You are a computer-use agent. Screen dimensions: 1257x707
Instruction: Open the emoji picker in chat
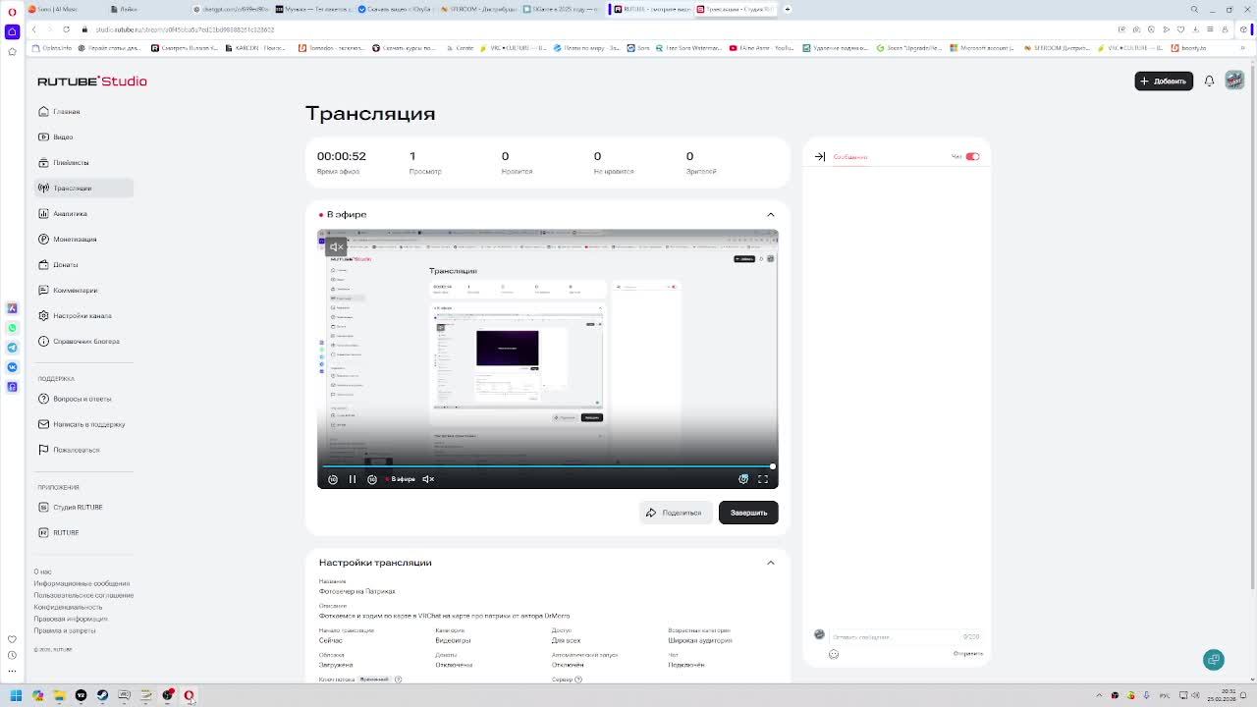tap(834, 654)
